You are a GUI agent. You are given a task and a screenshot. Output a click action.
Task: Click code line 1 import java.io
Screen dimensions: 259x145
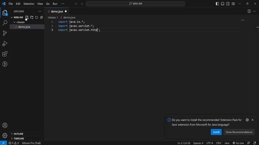click(x=71, y=22)
